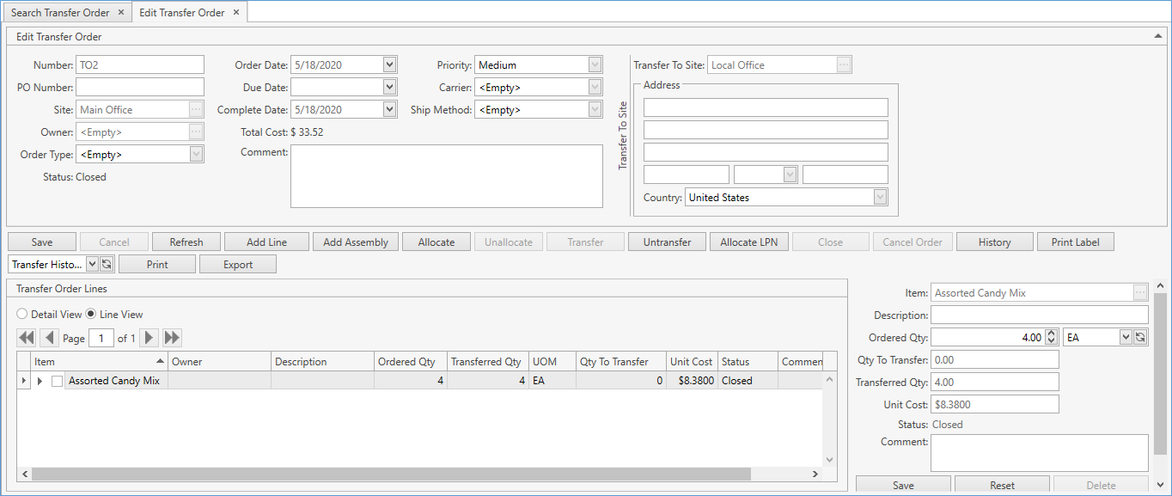
Task: Click refresh icon next to EA unit dropdown
Action: coord(1140,338)
